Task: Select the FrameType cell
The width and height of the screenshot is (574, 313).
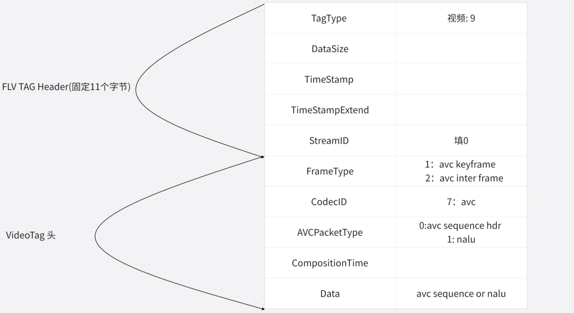Action: pyautogui.click(x=330, y=172)
